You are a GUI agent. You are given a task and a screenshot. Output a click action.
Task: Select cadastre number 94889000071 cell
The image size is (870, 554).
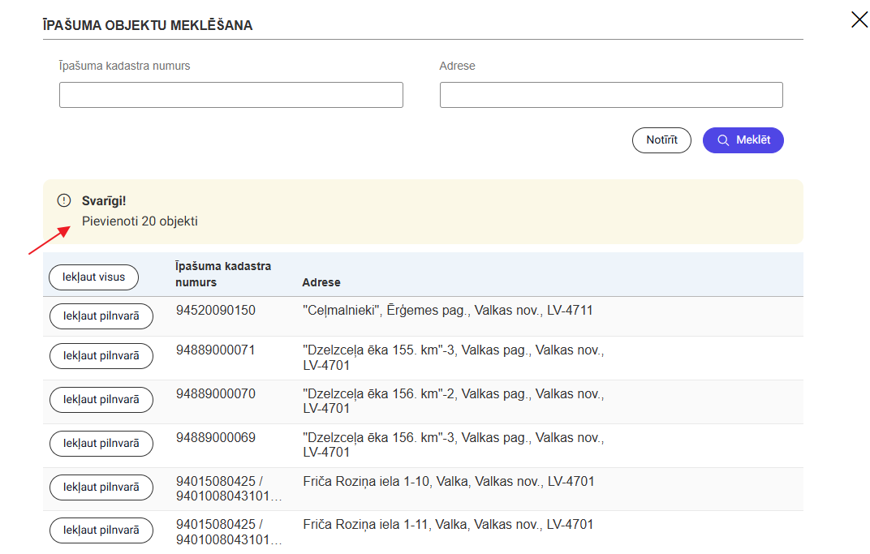[215, 350]
